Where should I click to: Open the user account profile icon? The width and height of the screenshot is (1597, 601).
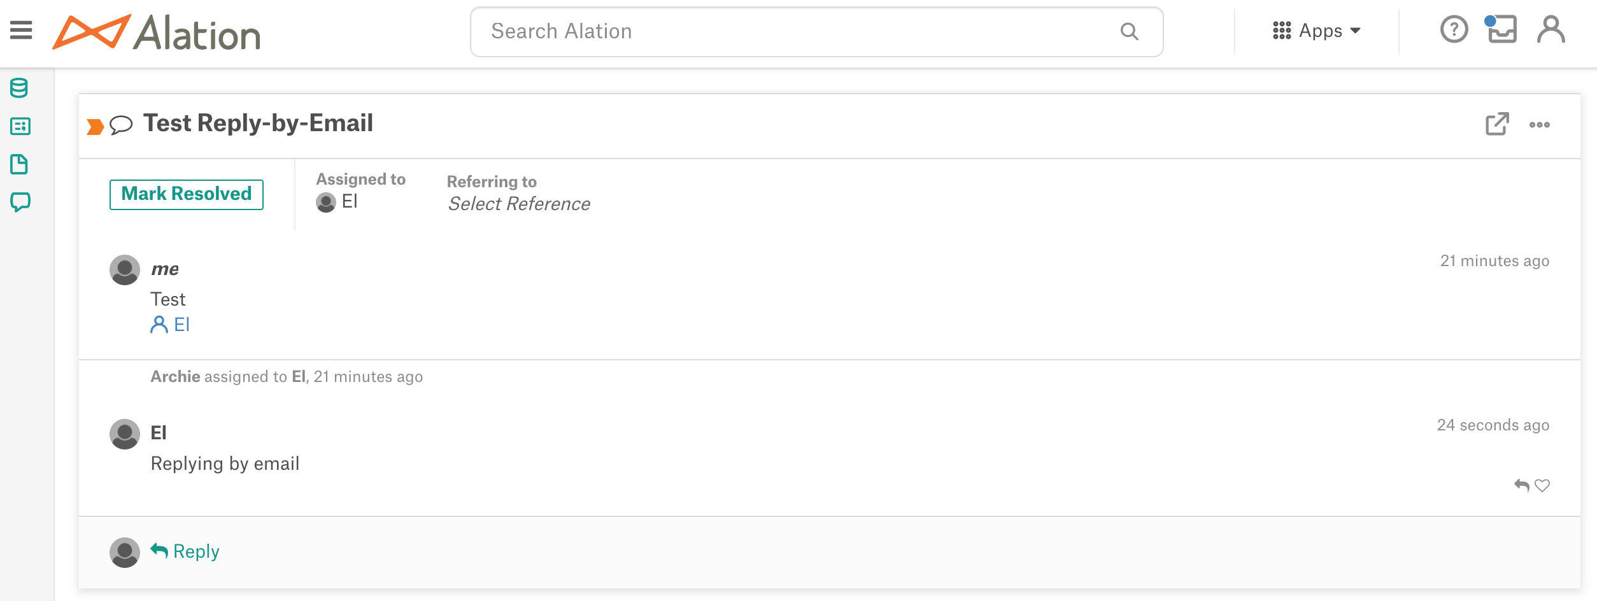(1551, 29)
